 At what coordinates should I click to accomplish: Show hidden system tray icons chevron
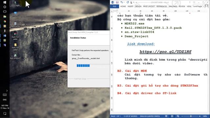click(7, 90)
